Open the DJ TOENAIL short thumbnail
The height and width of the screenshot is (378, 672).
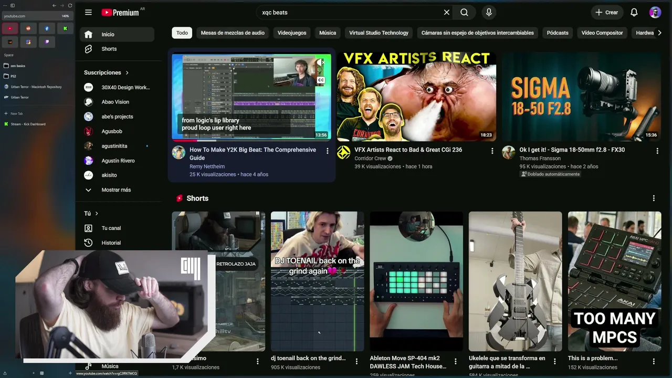point(317,281)
